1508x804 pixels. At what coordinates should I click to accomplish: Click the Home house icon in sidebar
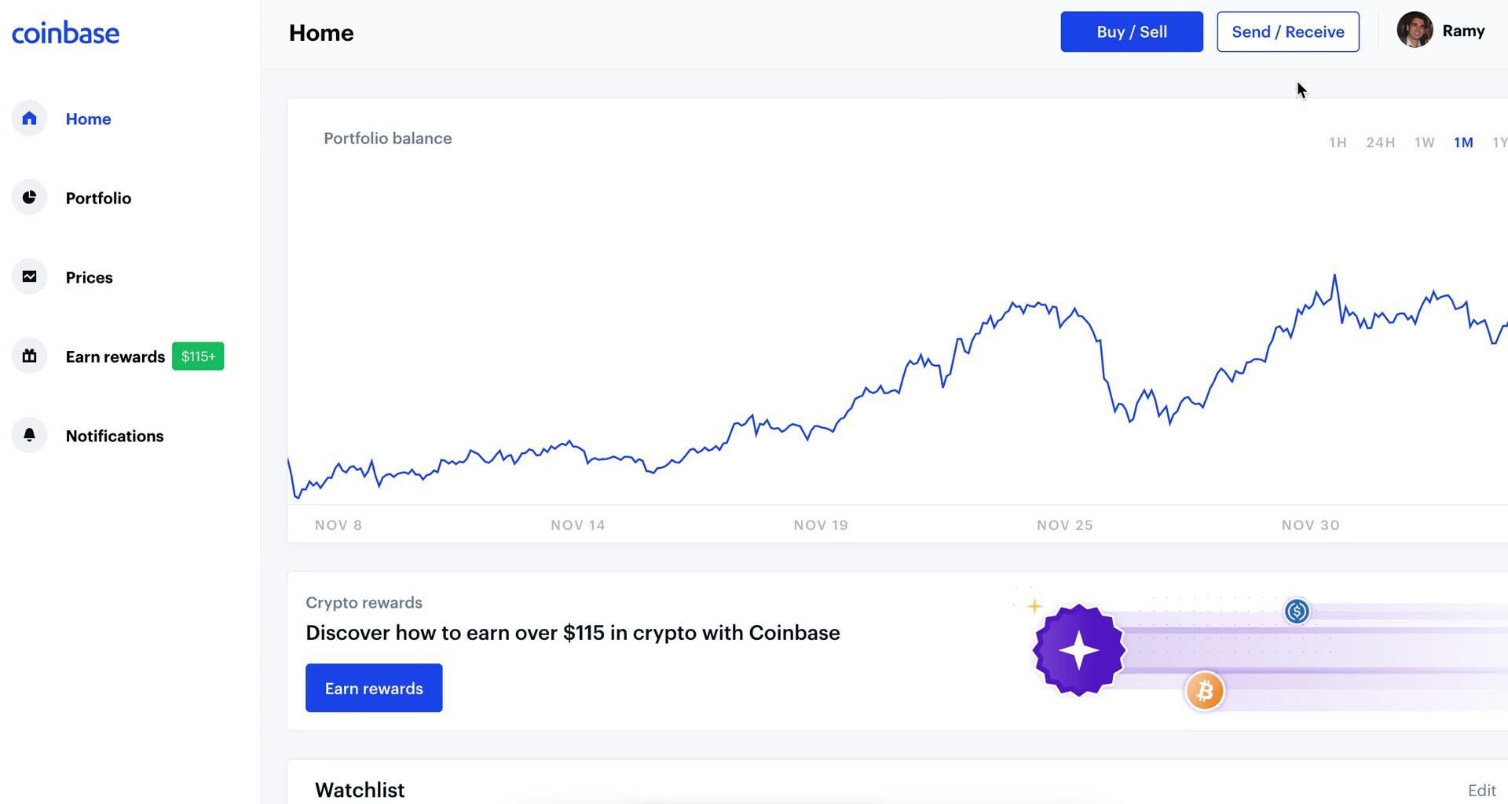coord(30,119)
